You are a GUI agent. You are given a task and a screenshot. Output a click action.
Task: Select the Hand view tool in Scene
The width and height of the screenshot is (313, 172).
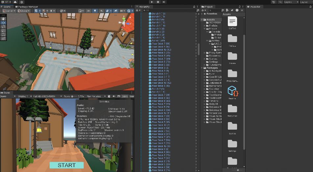(4, 19)
